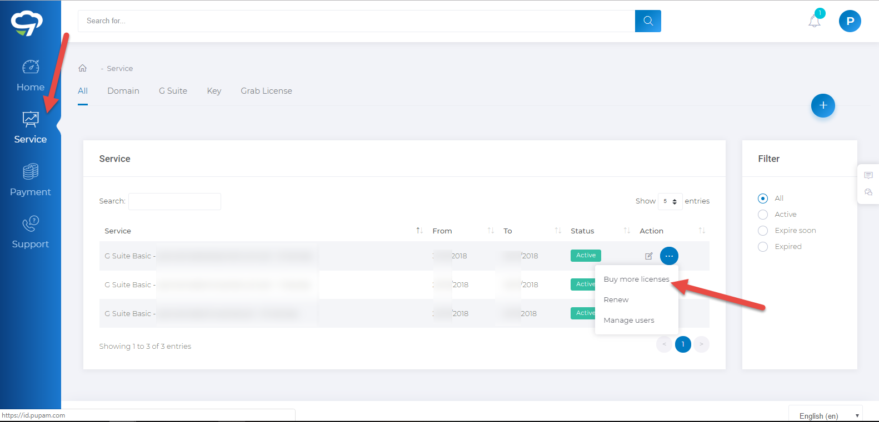
Task: Select the Expired filter radio
Action: coord(763,247)
